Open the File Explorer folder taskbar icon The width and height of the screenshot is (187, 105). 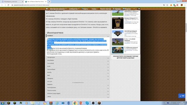[33, 103]
